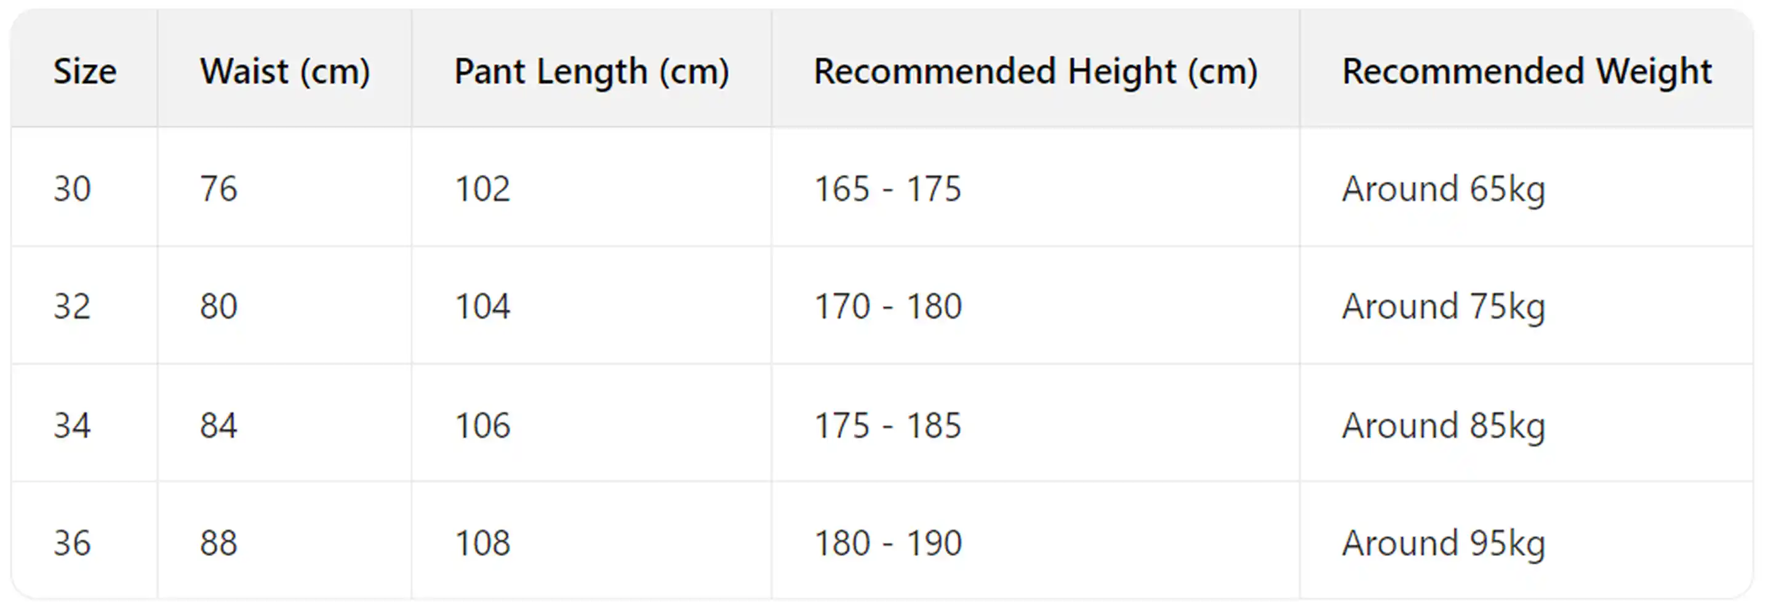Click size 34 in the Size column
The height and width of the screenshot is (615, 1768).
tap(72, 425)
